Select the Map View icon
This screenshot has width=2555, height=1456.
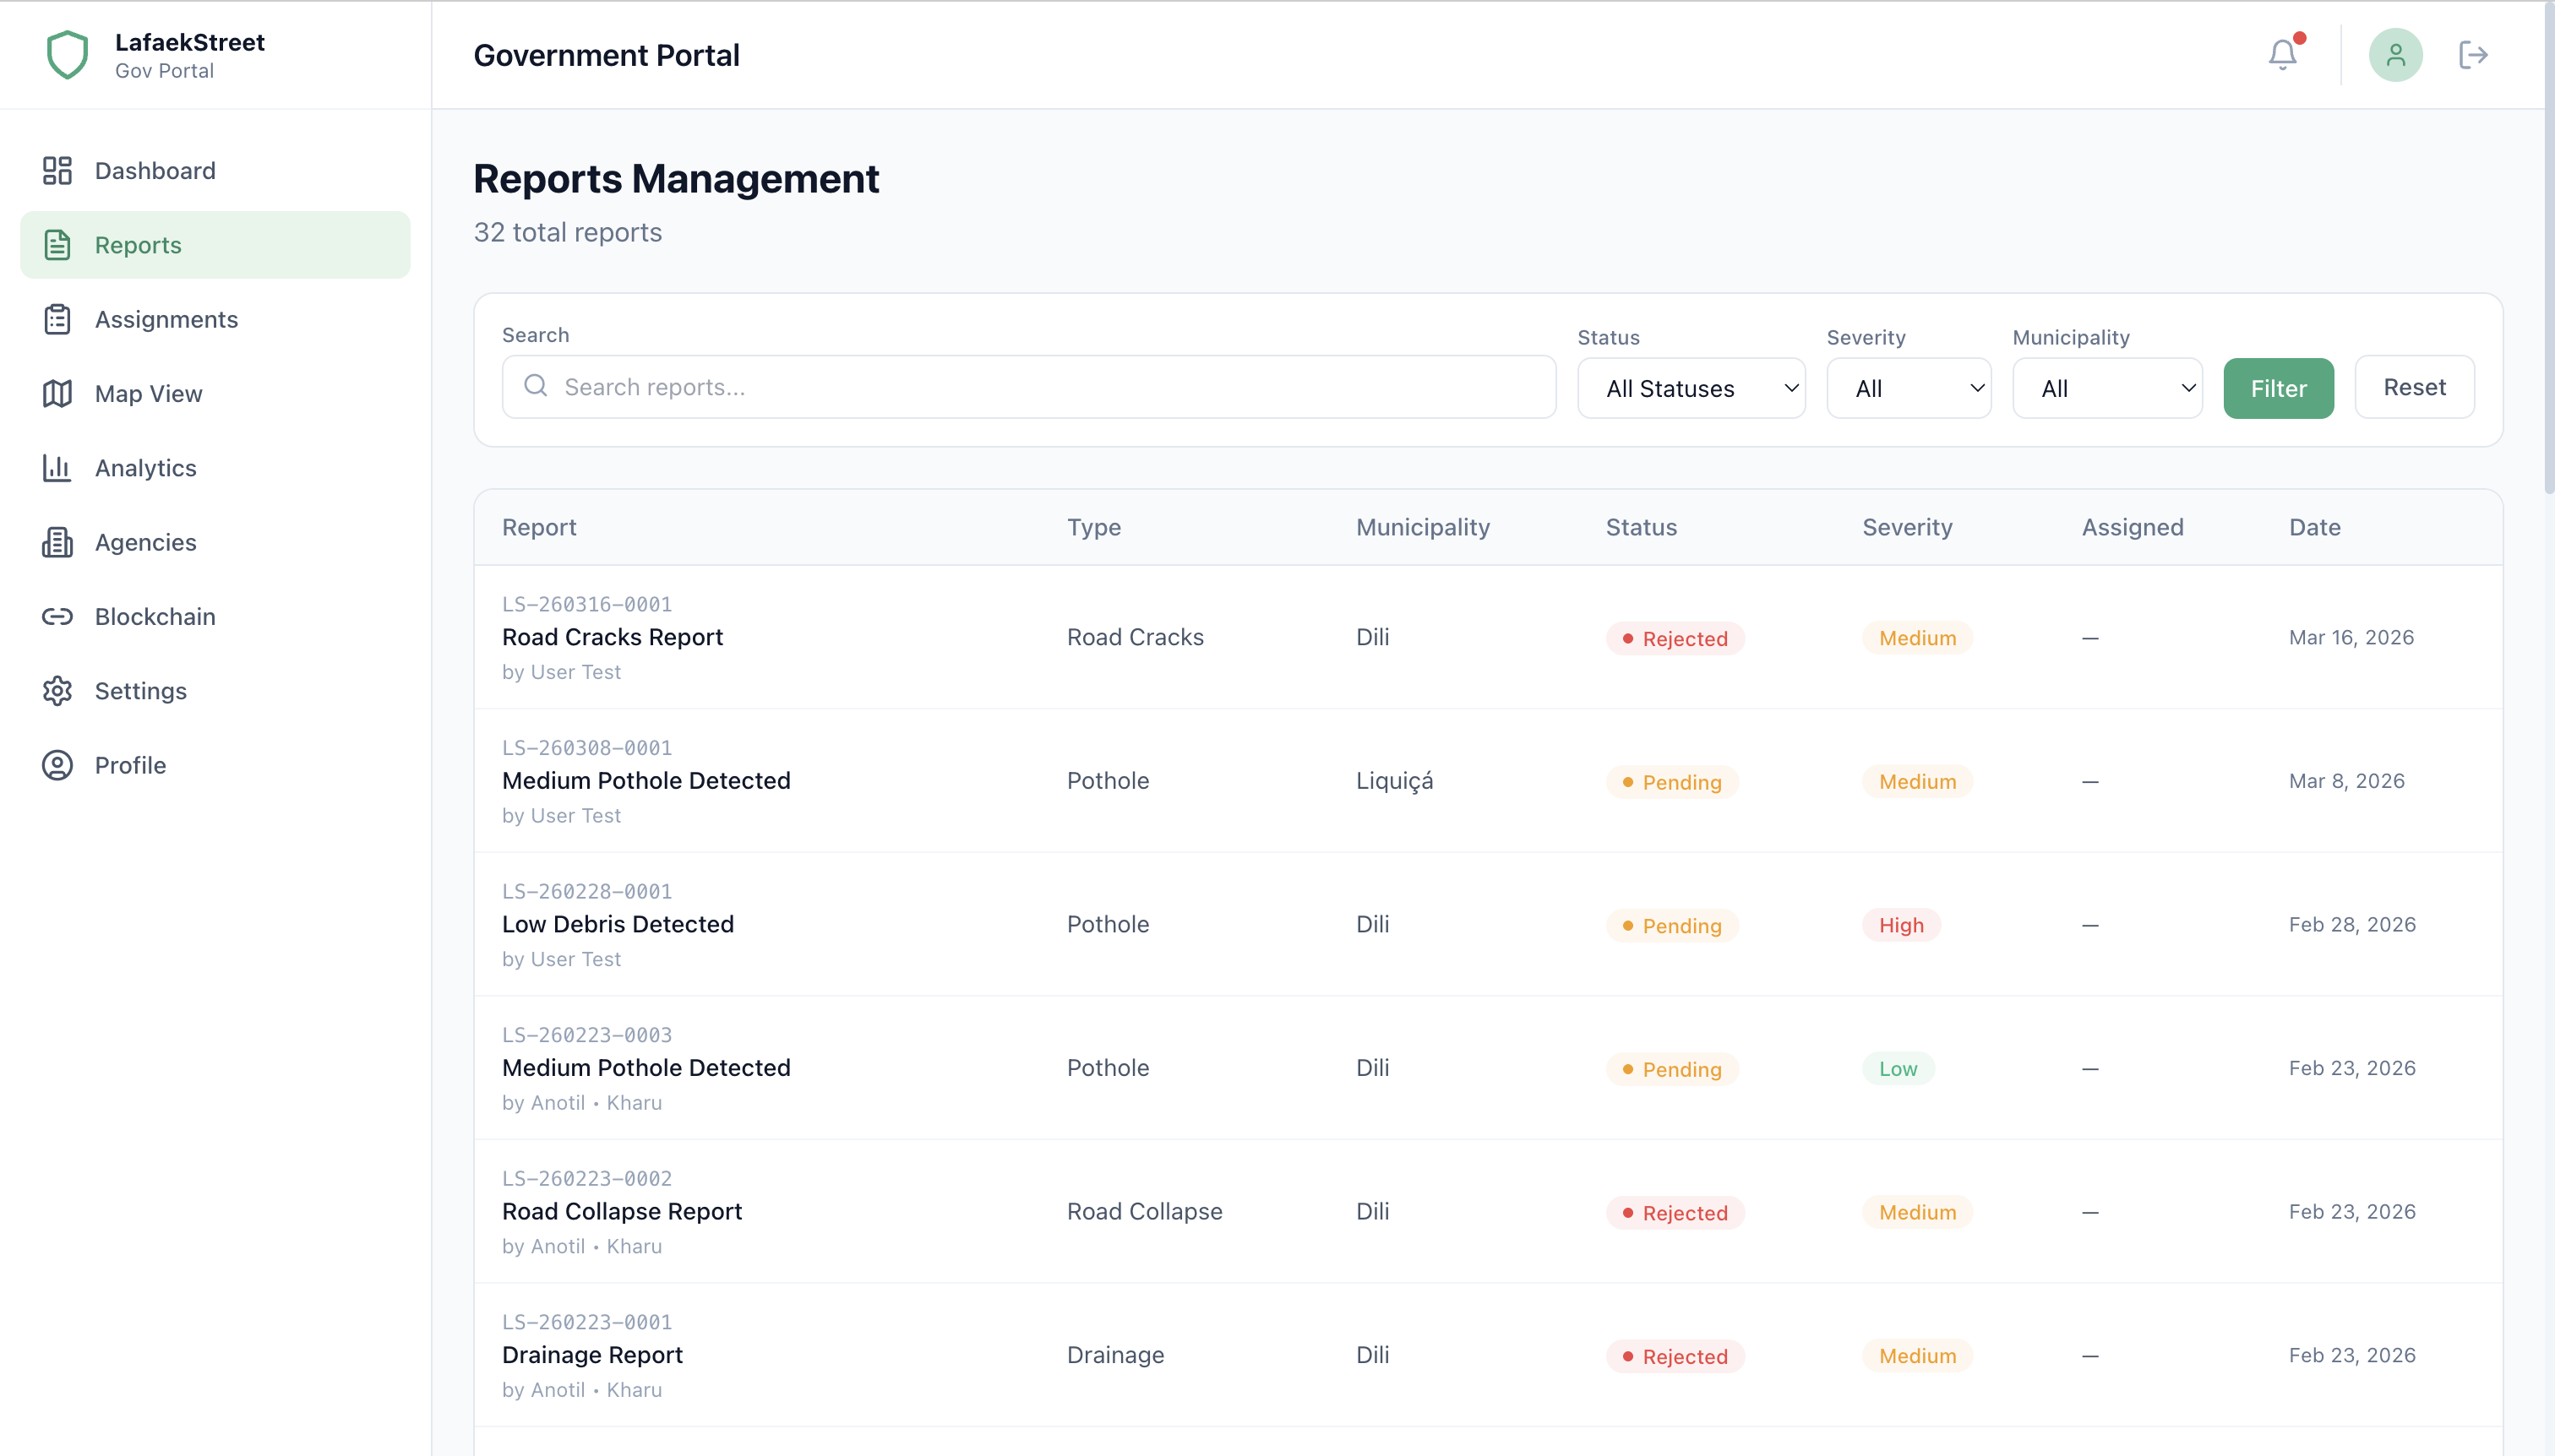(x=57, y=393)
